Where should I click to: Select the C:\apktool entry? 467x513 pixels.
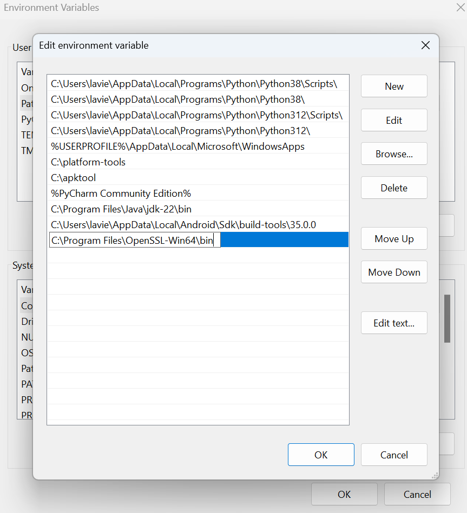click(x=198, y=178)
